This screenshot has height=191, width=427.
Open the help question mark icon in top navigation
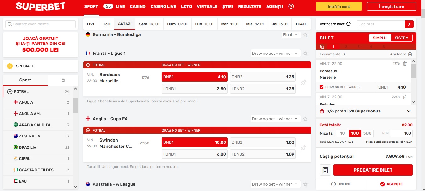point(291,6)
